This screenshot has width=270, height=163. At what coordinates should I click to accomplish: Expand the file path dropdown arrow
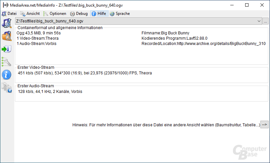tap(259, 21)
